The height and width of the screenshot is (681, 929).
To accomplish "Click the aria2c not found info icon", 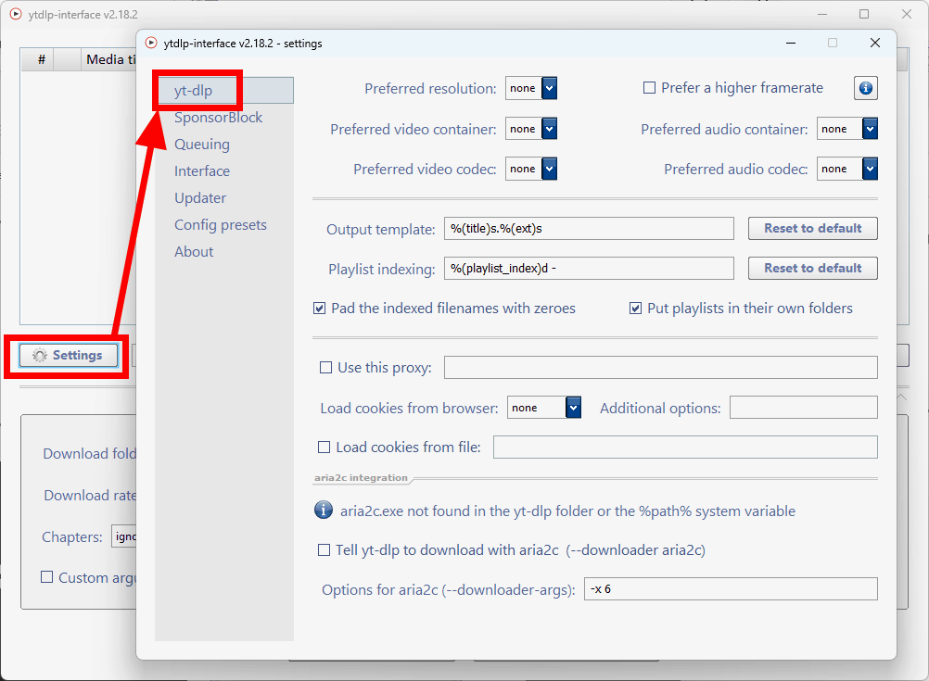I will 324,511.
